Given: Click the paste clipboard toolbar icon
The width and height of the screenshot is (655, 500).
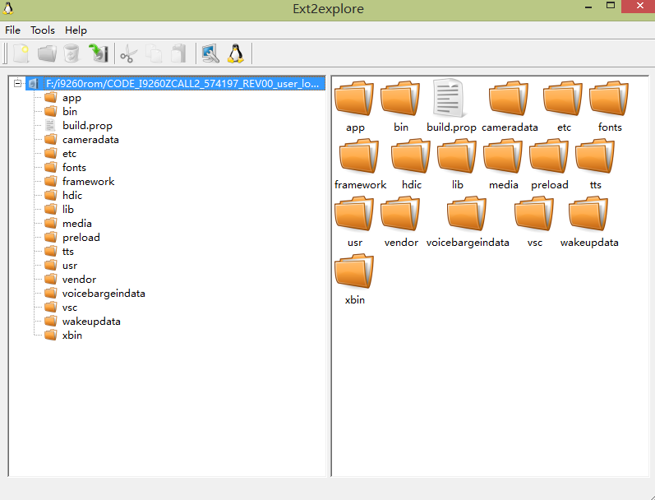Looking at the screenshot, I should coord(179,53).
